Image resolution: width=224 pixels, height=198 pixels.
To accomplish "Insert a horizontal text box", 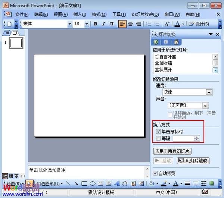I will (x=100, y=183).
